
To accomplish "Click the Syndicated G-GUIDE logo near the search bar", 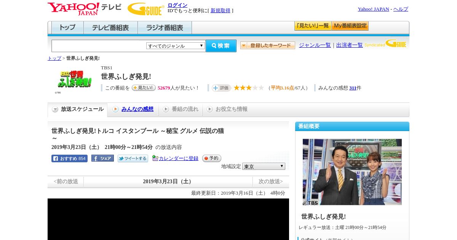I will pos(385,43).
